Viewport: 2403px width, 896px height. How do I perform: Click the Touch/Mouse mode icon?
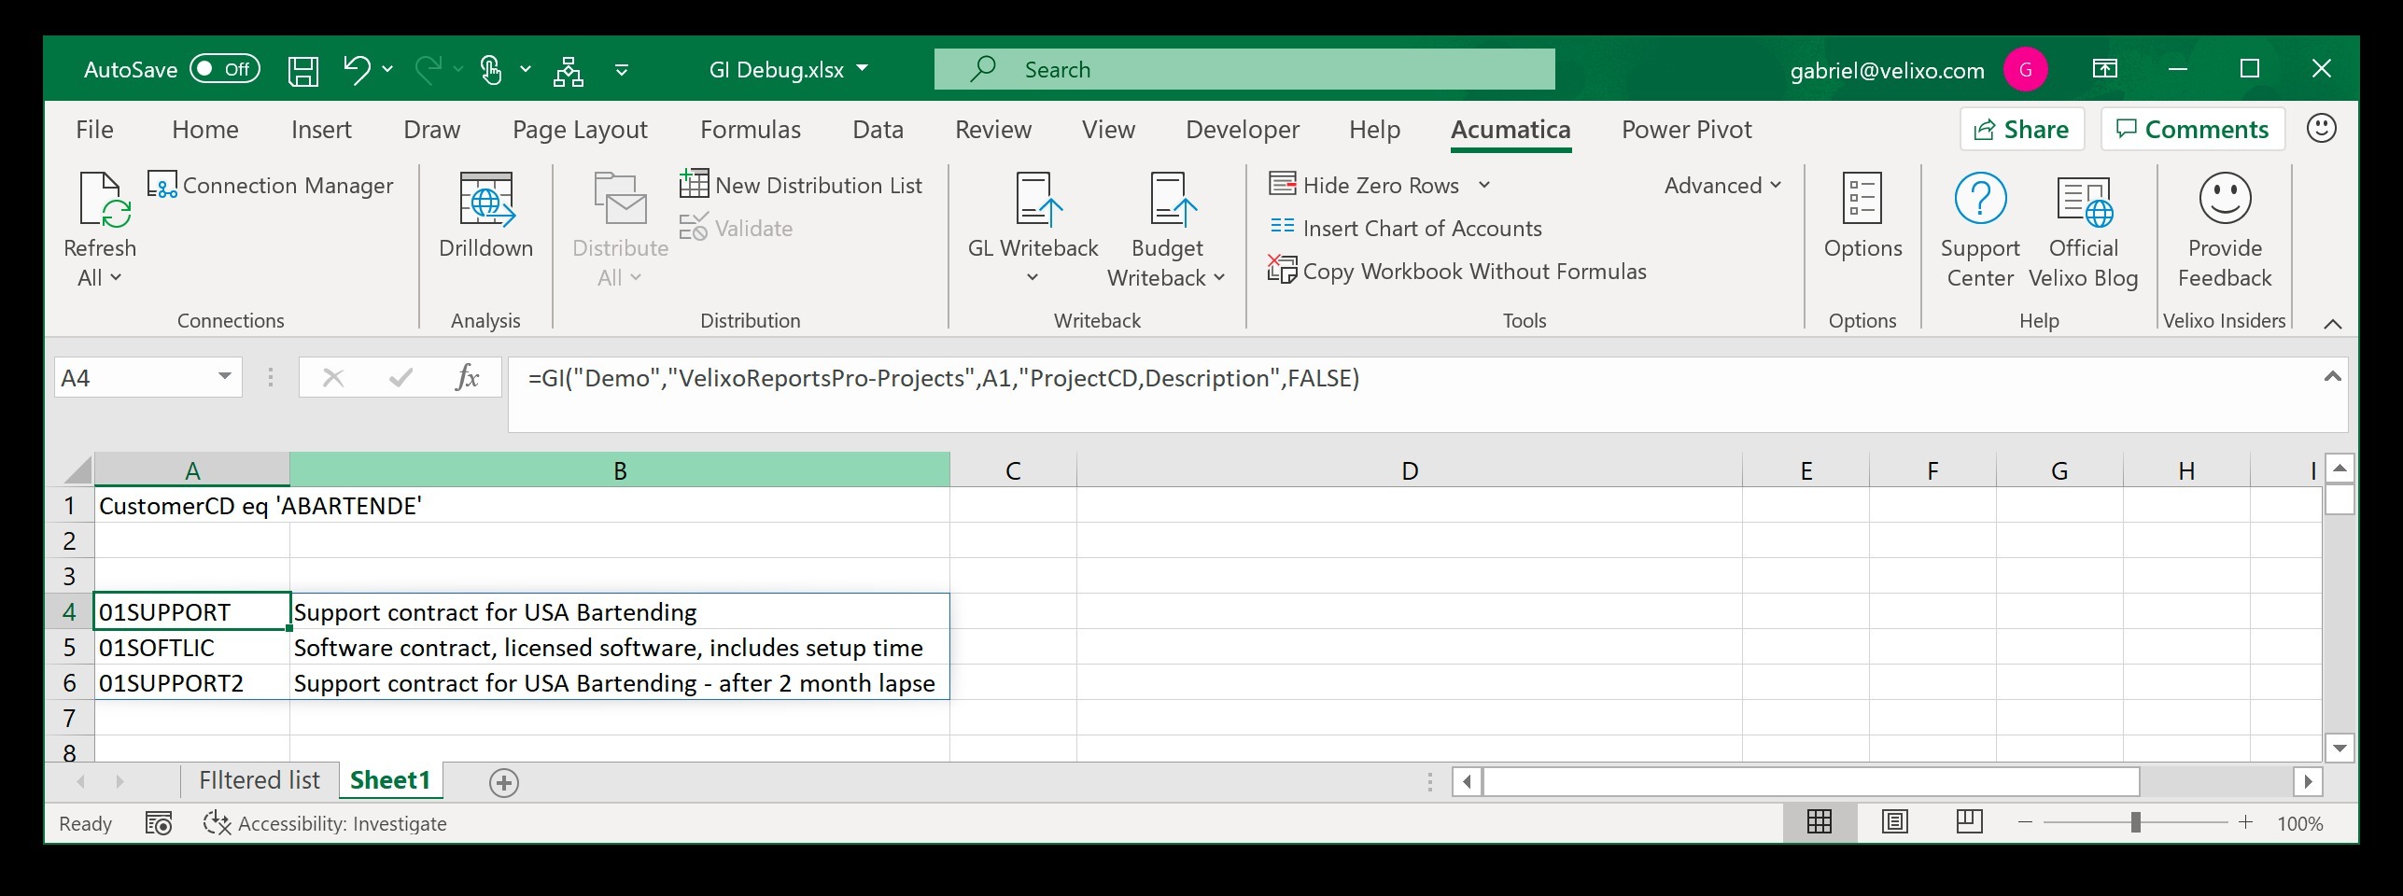(490, 70)
